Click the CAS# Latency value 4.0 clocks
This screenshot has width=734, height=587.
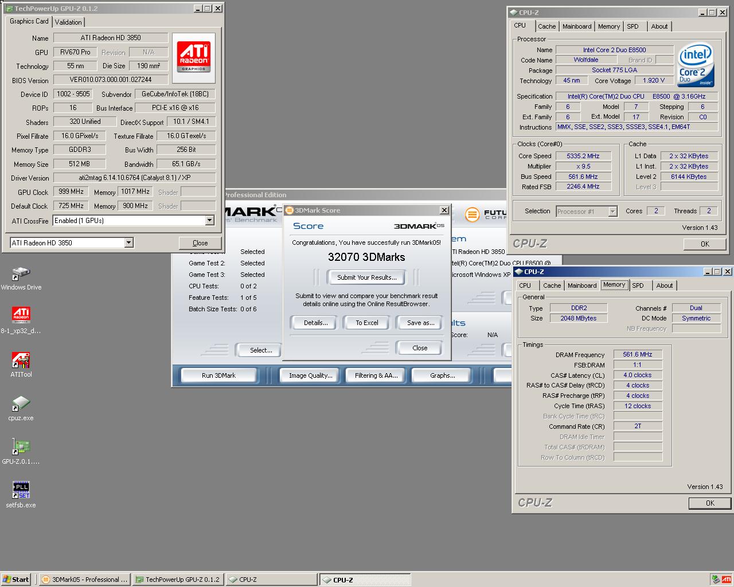coord(638,375)
